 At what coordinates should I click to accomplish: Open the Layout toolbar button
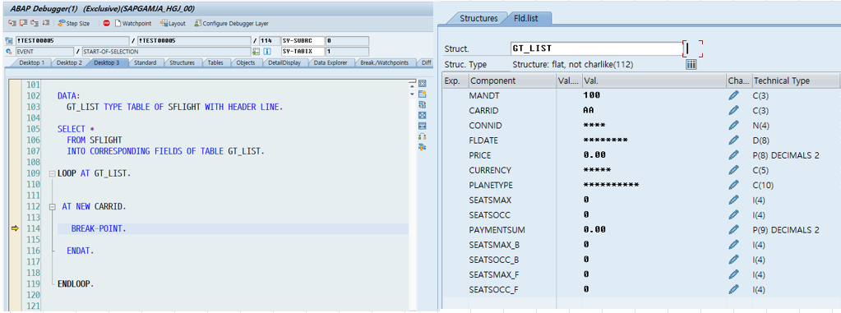[x=173, y=24]
